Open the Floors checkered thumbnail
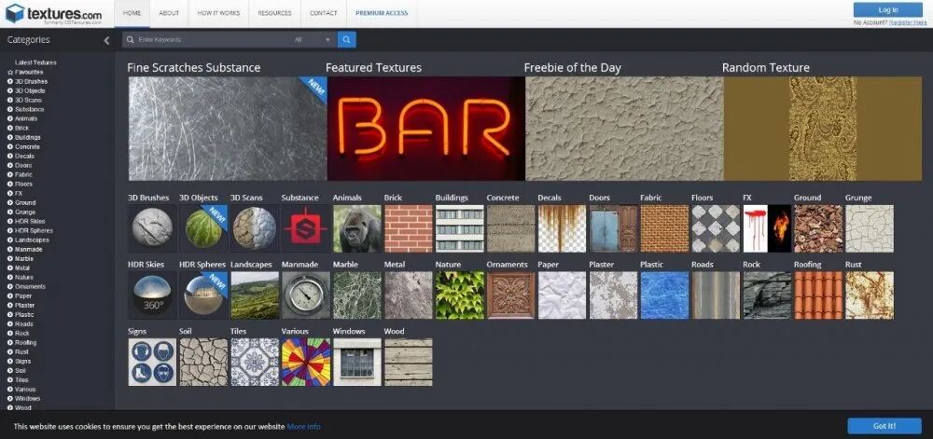933x439 pixels. click(x=716, y=228)
